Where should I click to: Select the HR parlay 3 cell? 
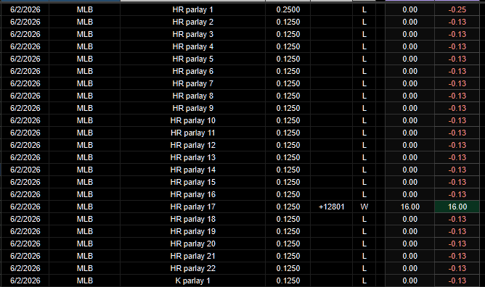click(192, 34)
